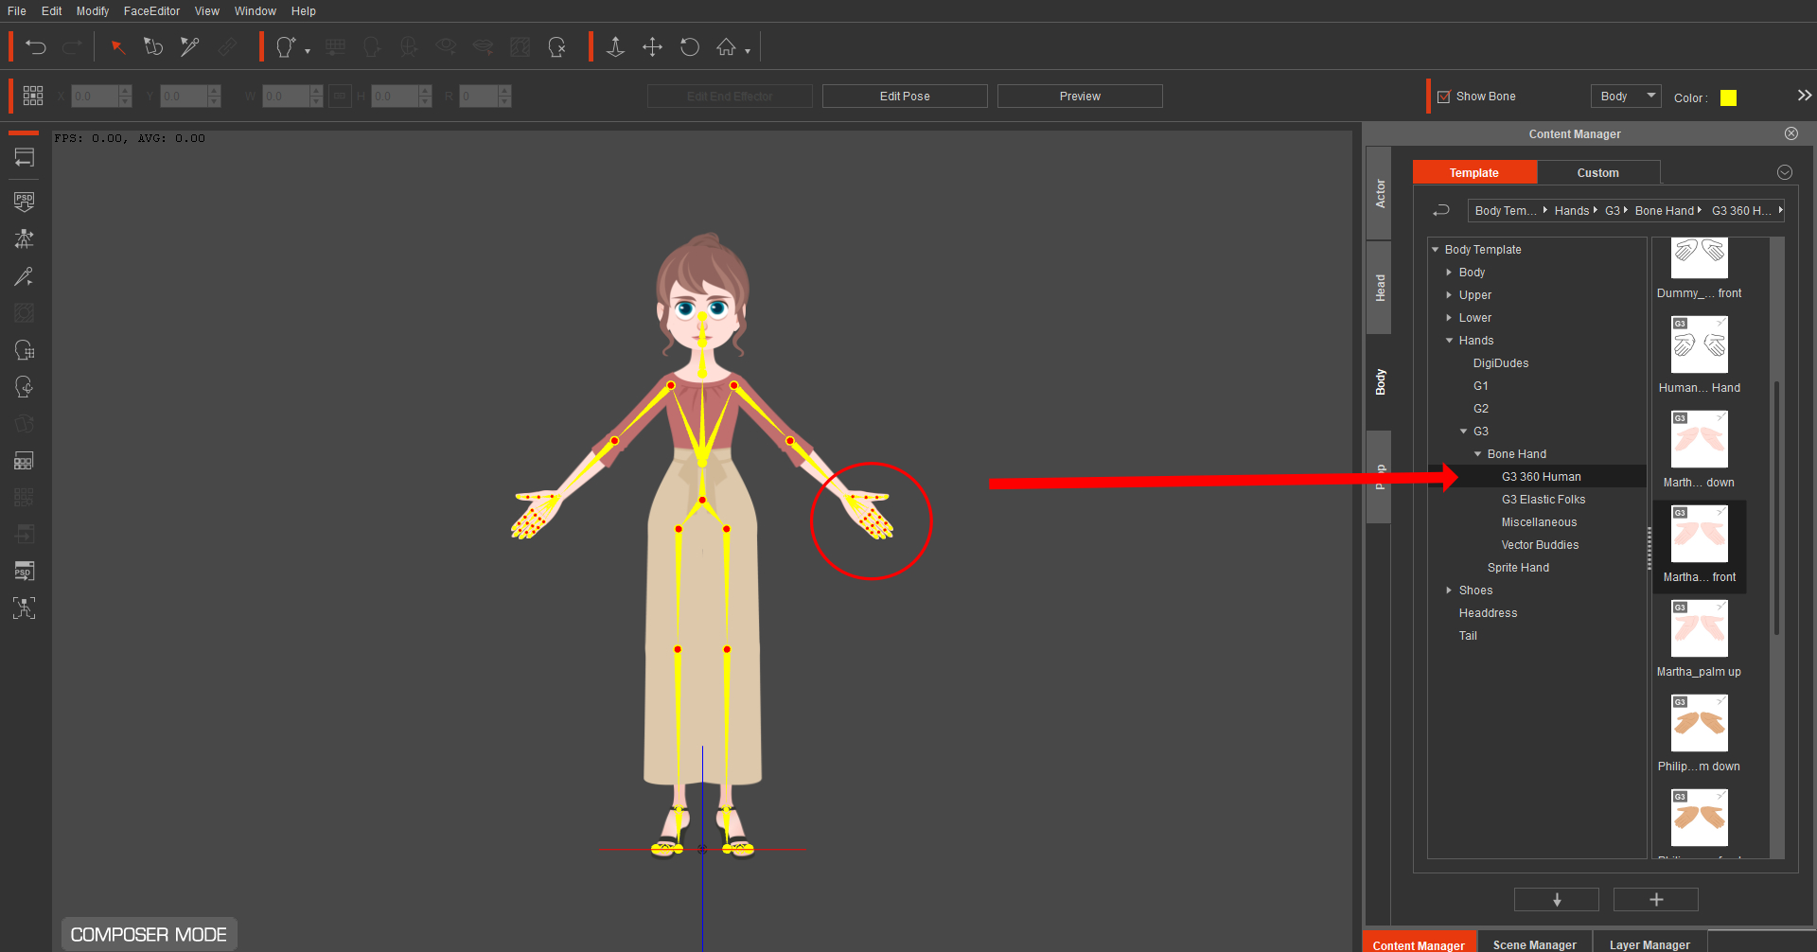Click the thumbnail list vertical scrollbar

pos(1776,507)
